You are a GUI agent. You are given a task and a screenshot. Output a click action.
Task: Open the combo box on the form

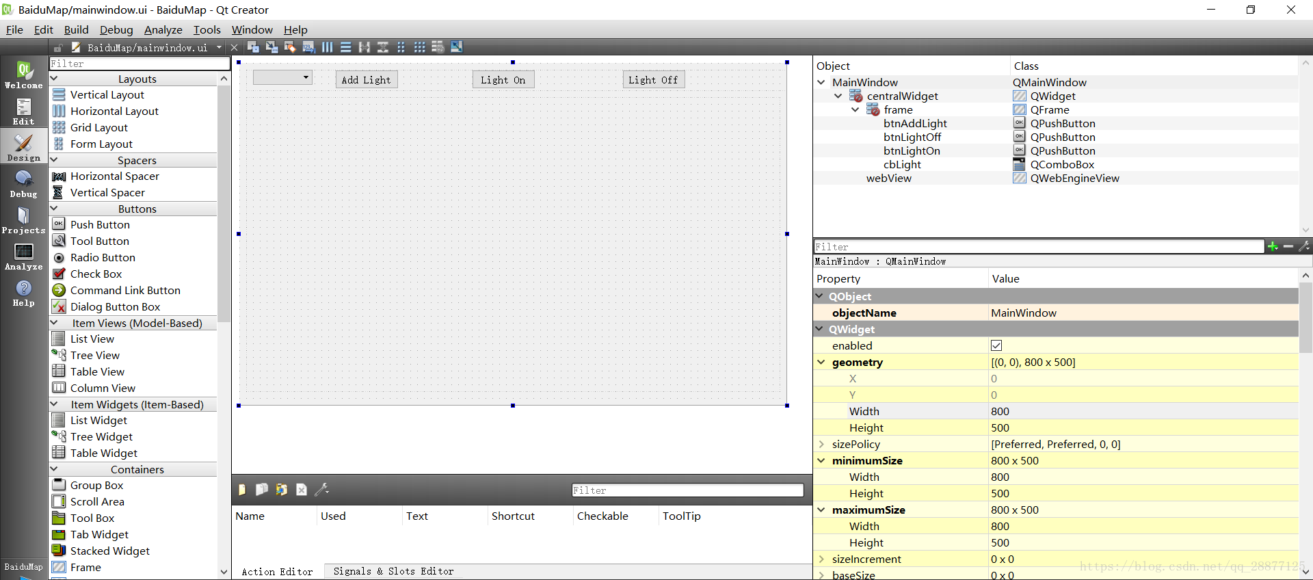point(283,77)
